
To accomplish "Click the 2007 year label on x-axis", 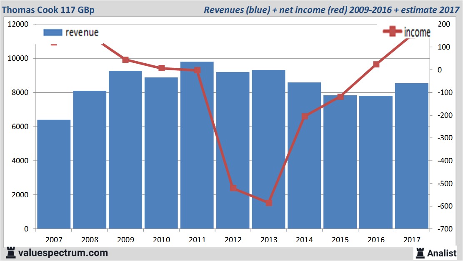I will [54, 239].
